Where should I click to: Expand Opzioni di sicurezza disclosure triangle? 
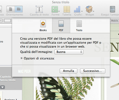[x=22, y=58]
